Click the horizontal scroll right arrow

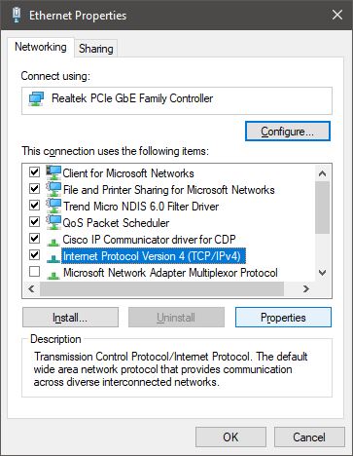click(306, 288)
